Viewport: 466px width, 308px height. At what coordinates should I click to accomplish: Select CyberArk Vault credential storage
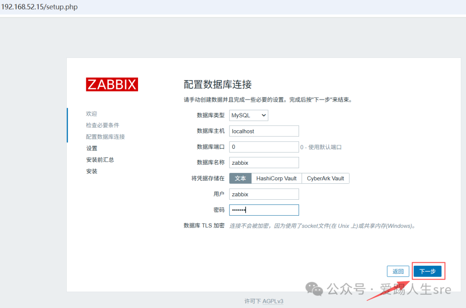click(325, 178)
